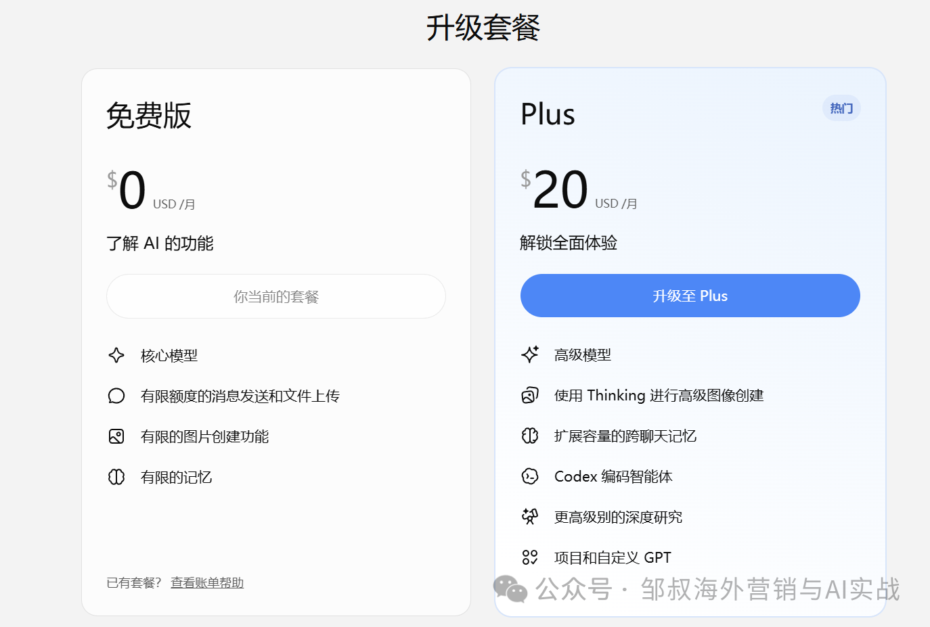
Task: Click the text 项目和自定义 GPT
Action: (x=613, y=557)
